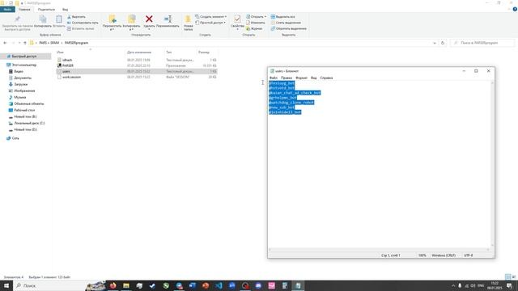Open the Переместить в dropdown
518x291 pixels.
[x=112, y=27]
